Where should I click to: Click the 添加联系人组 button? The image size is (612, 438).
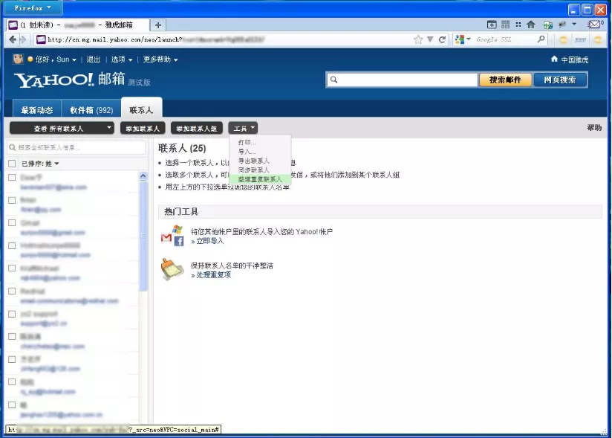coord(196,128)
